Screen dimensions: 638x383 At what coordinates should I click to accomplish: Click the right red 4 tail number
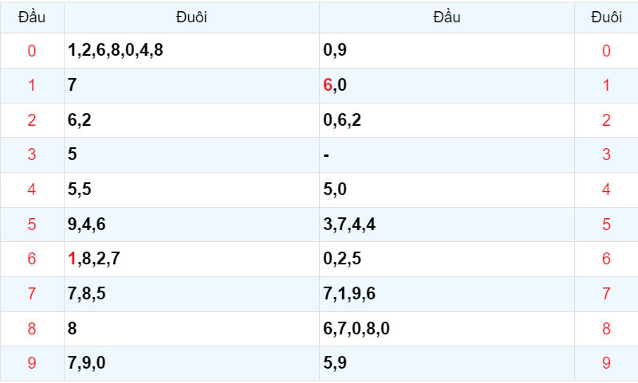tap(606, 190)
